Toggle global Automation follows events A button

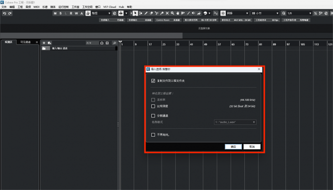[82, 13]
